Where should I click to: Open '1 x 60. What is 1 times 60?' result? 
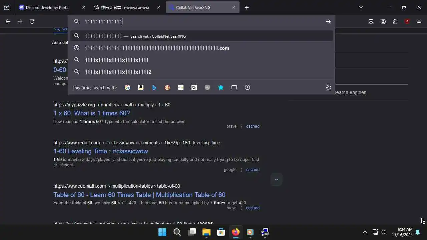pos(92,113)
